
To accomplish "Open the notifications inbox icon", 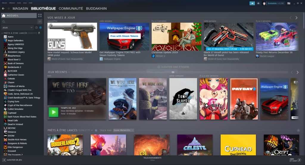I will pos(258,3).
